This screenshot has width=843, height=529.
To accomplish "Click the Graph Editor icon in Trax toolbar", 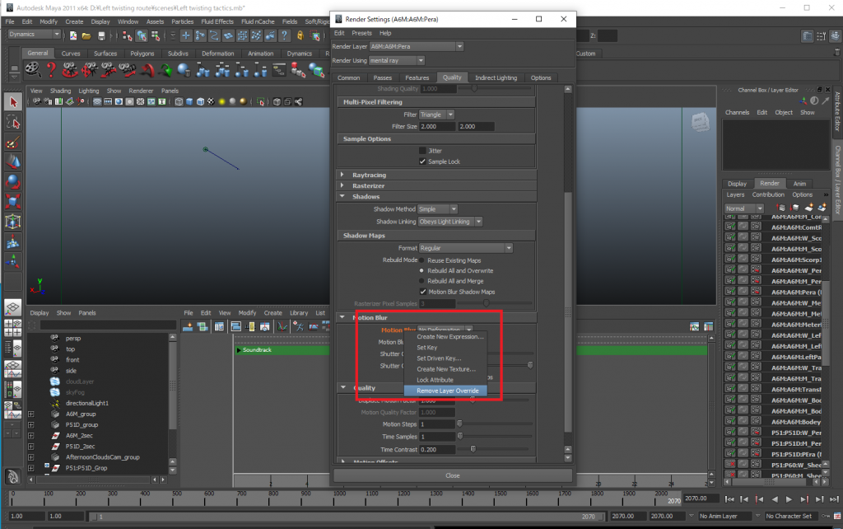I will click(282, 326).
